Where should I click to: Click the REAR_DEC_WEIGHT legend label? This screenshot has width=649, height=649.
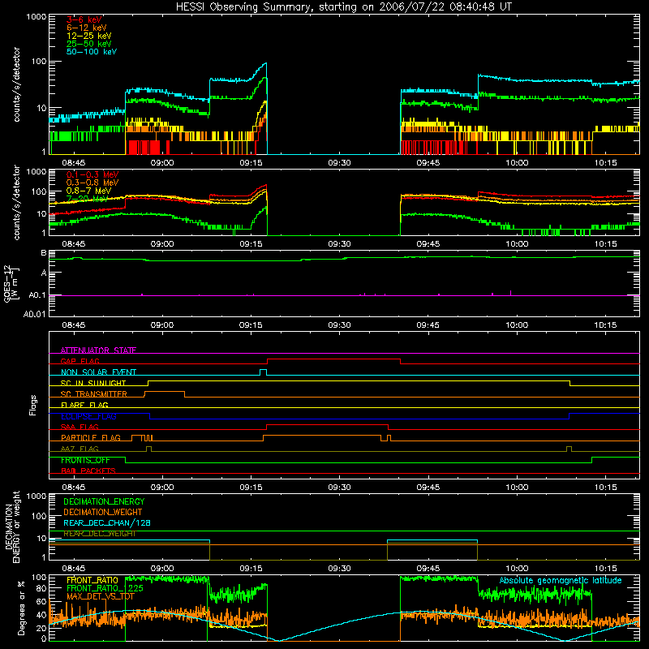100,534
